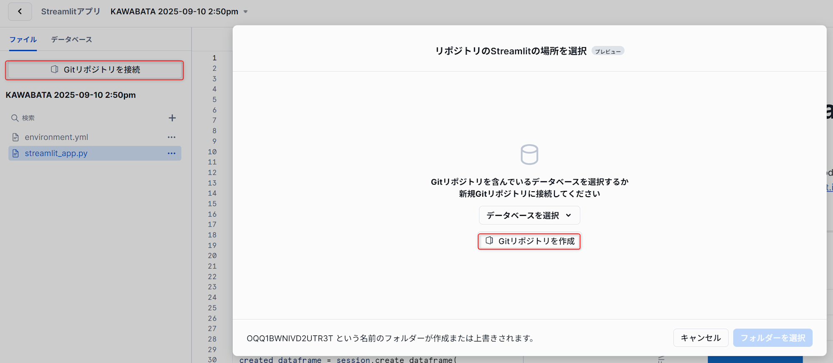Expand the データベースを選択 dropdown
The image size is (833, 363).
tap(529, 215)
